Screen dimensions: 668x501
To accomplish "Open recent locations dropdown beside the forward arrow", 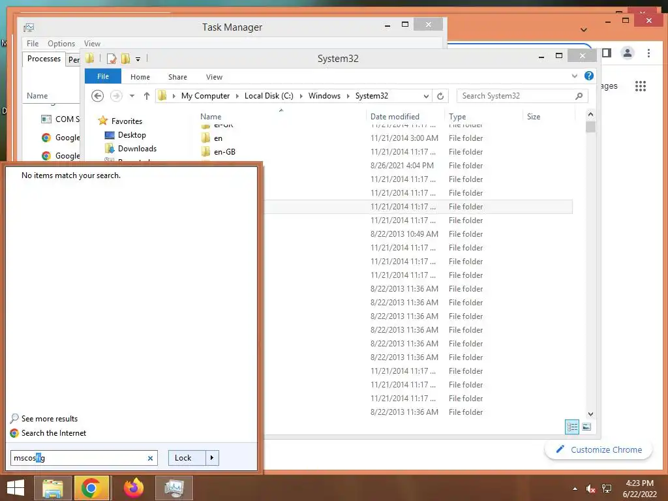I will pos(132,96).
